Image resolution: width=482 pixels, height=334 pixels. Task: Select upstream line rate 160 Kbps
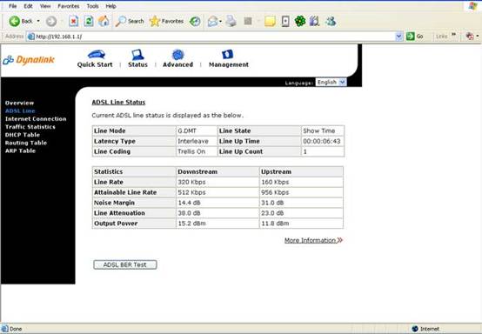(x=275, y=182)
